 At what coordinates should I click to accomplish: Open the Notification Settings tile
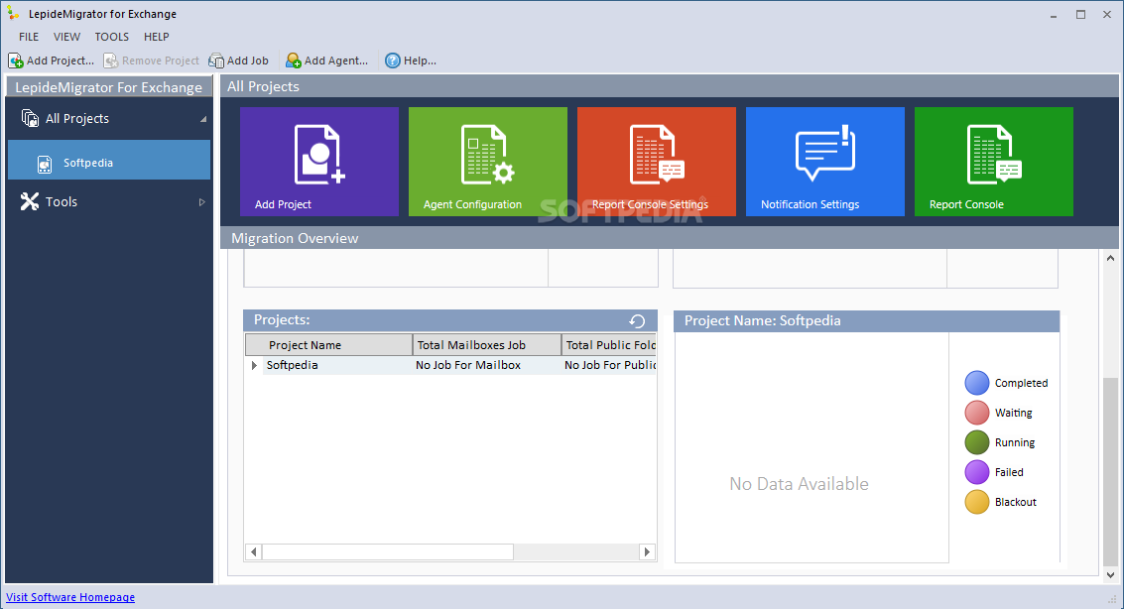[x=825, y=162]
